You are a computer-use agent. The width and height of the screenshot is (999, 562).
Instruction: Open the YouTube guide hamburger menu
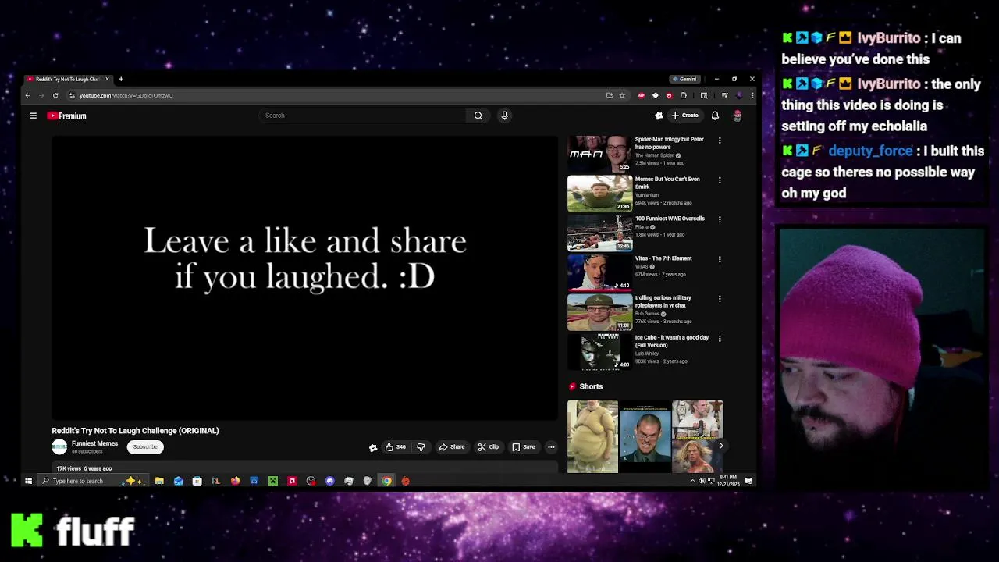[33, 116]
